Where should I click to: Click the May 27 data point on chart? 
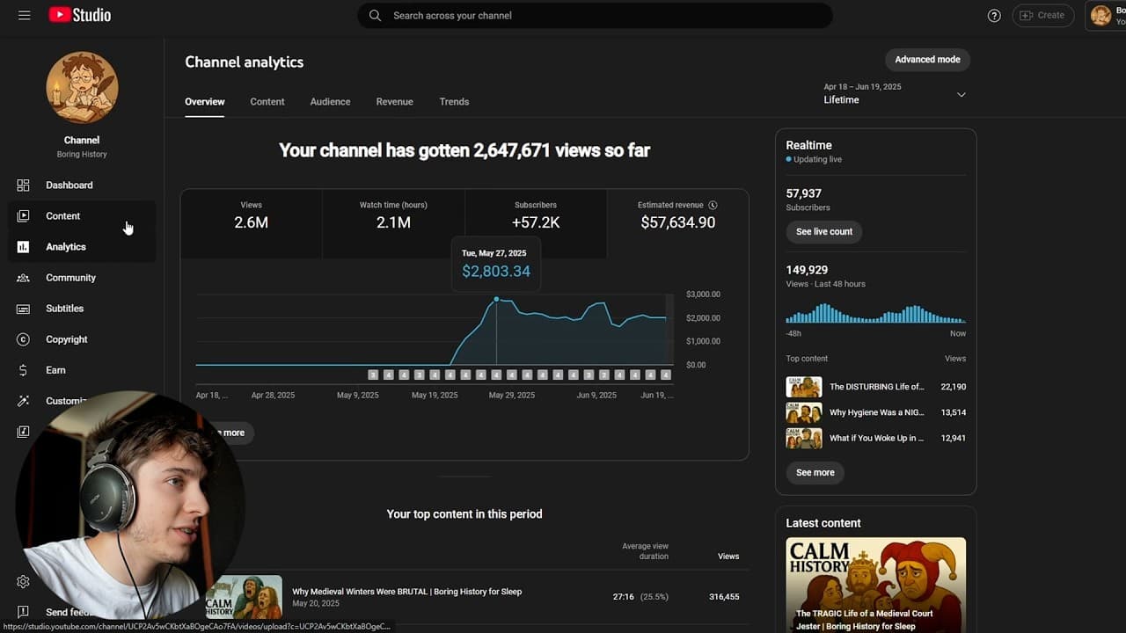pos(496,300)
